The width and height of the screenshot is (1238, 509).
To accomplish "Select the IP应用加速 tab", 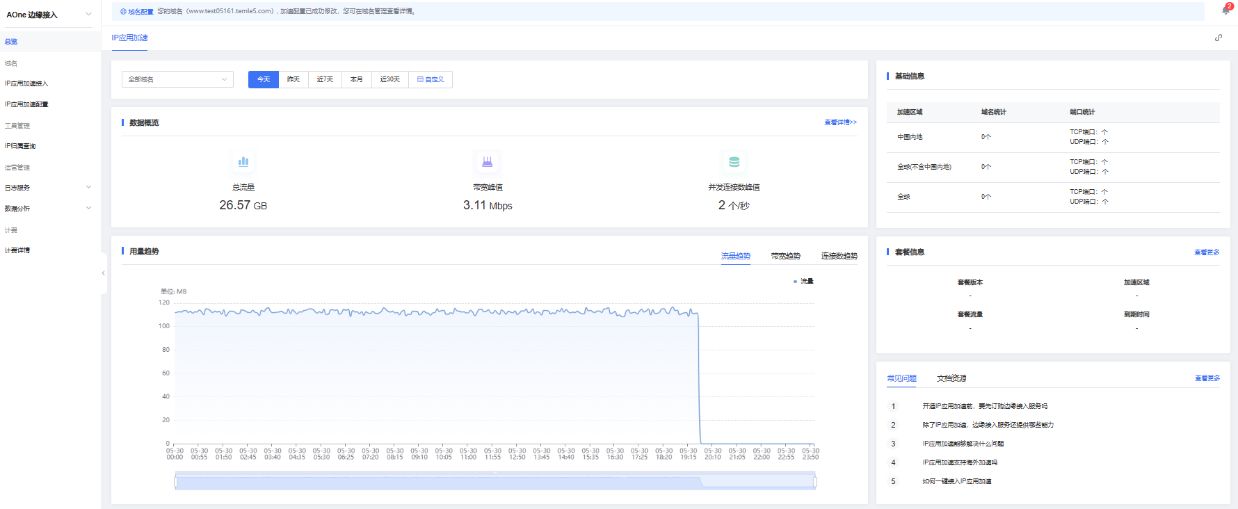I will pos(129,38).
